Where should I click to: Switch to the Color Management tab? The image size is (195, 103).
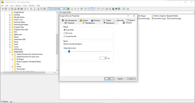coord(69,20)
